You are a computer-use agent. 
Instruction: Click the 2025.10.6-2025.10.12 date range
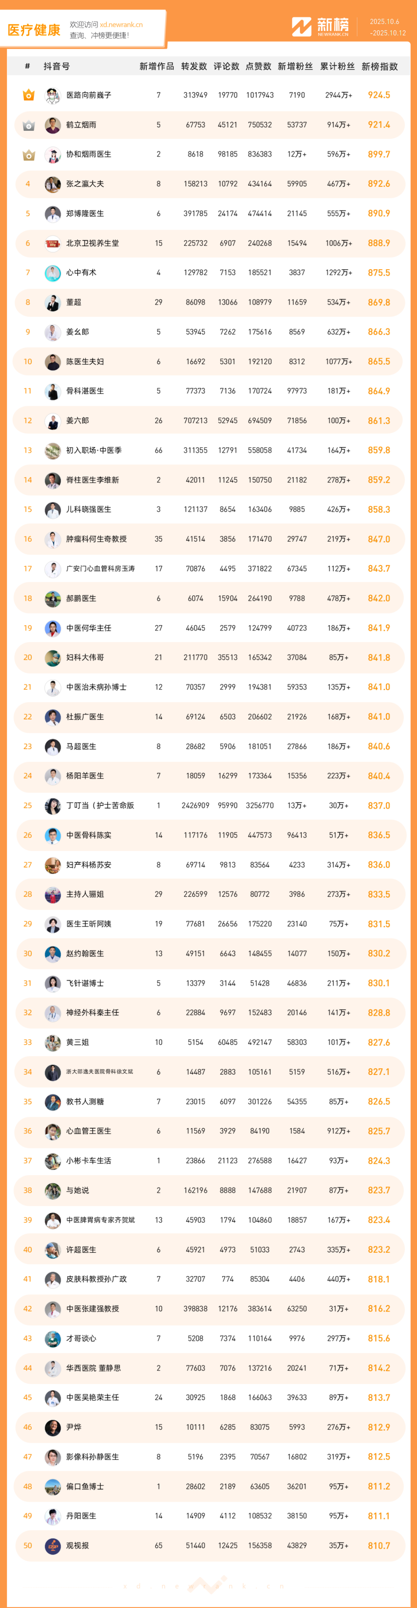click(x=387, y=27)
